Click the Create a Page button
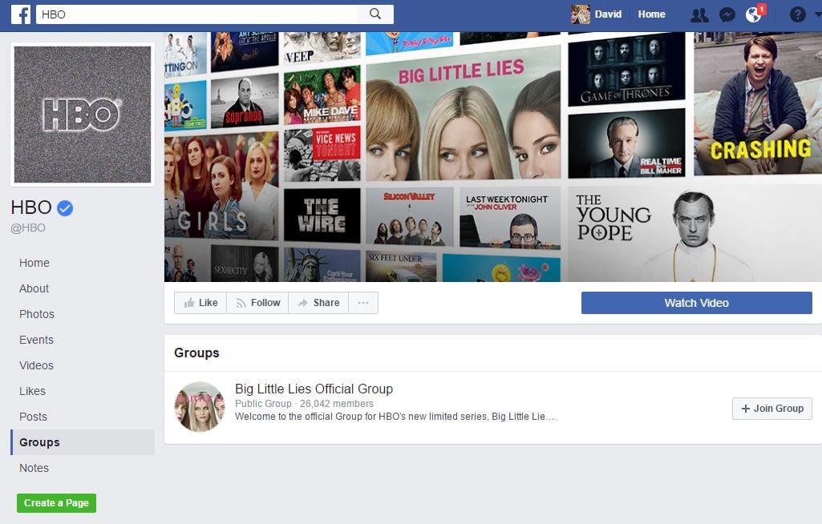 (x=56, y=502)
